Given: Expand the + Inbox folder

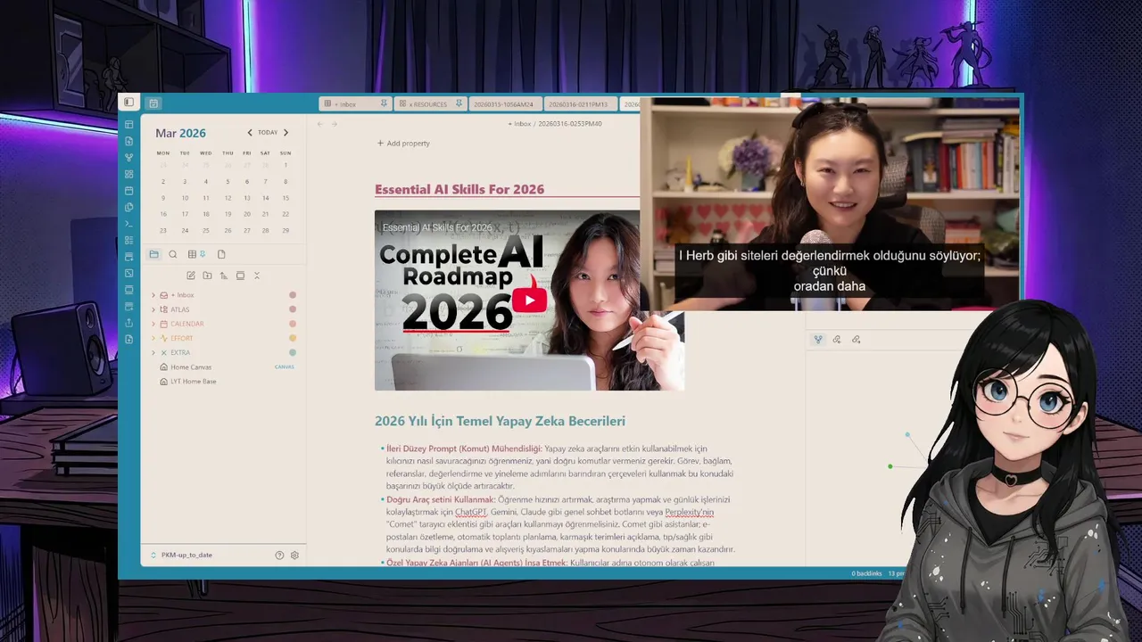Looking at the screenshot, I should 153,295.
